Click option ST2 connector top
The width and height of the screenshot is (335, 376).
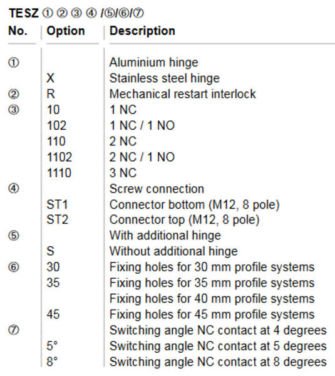click(58, 220)
